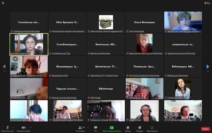Select the Сатанівська міська бібліотека tile
The width and height of the screenshot is (212, 133).
(29, 22)
